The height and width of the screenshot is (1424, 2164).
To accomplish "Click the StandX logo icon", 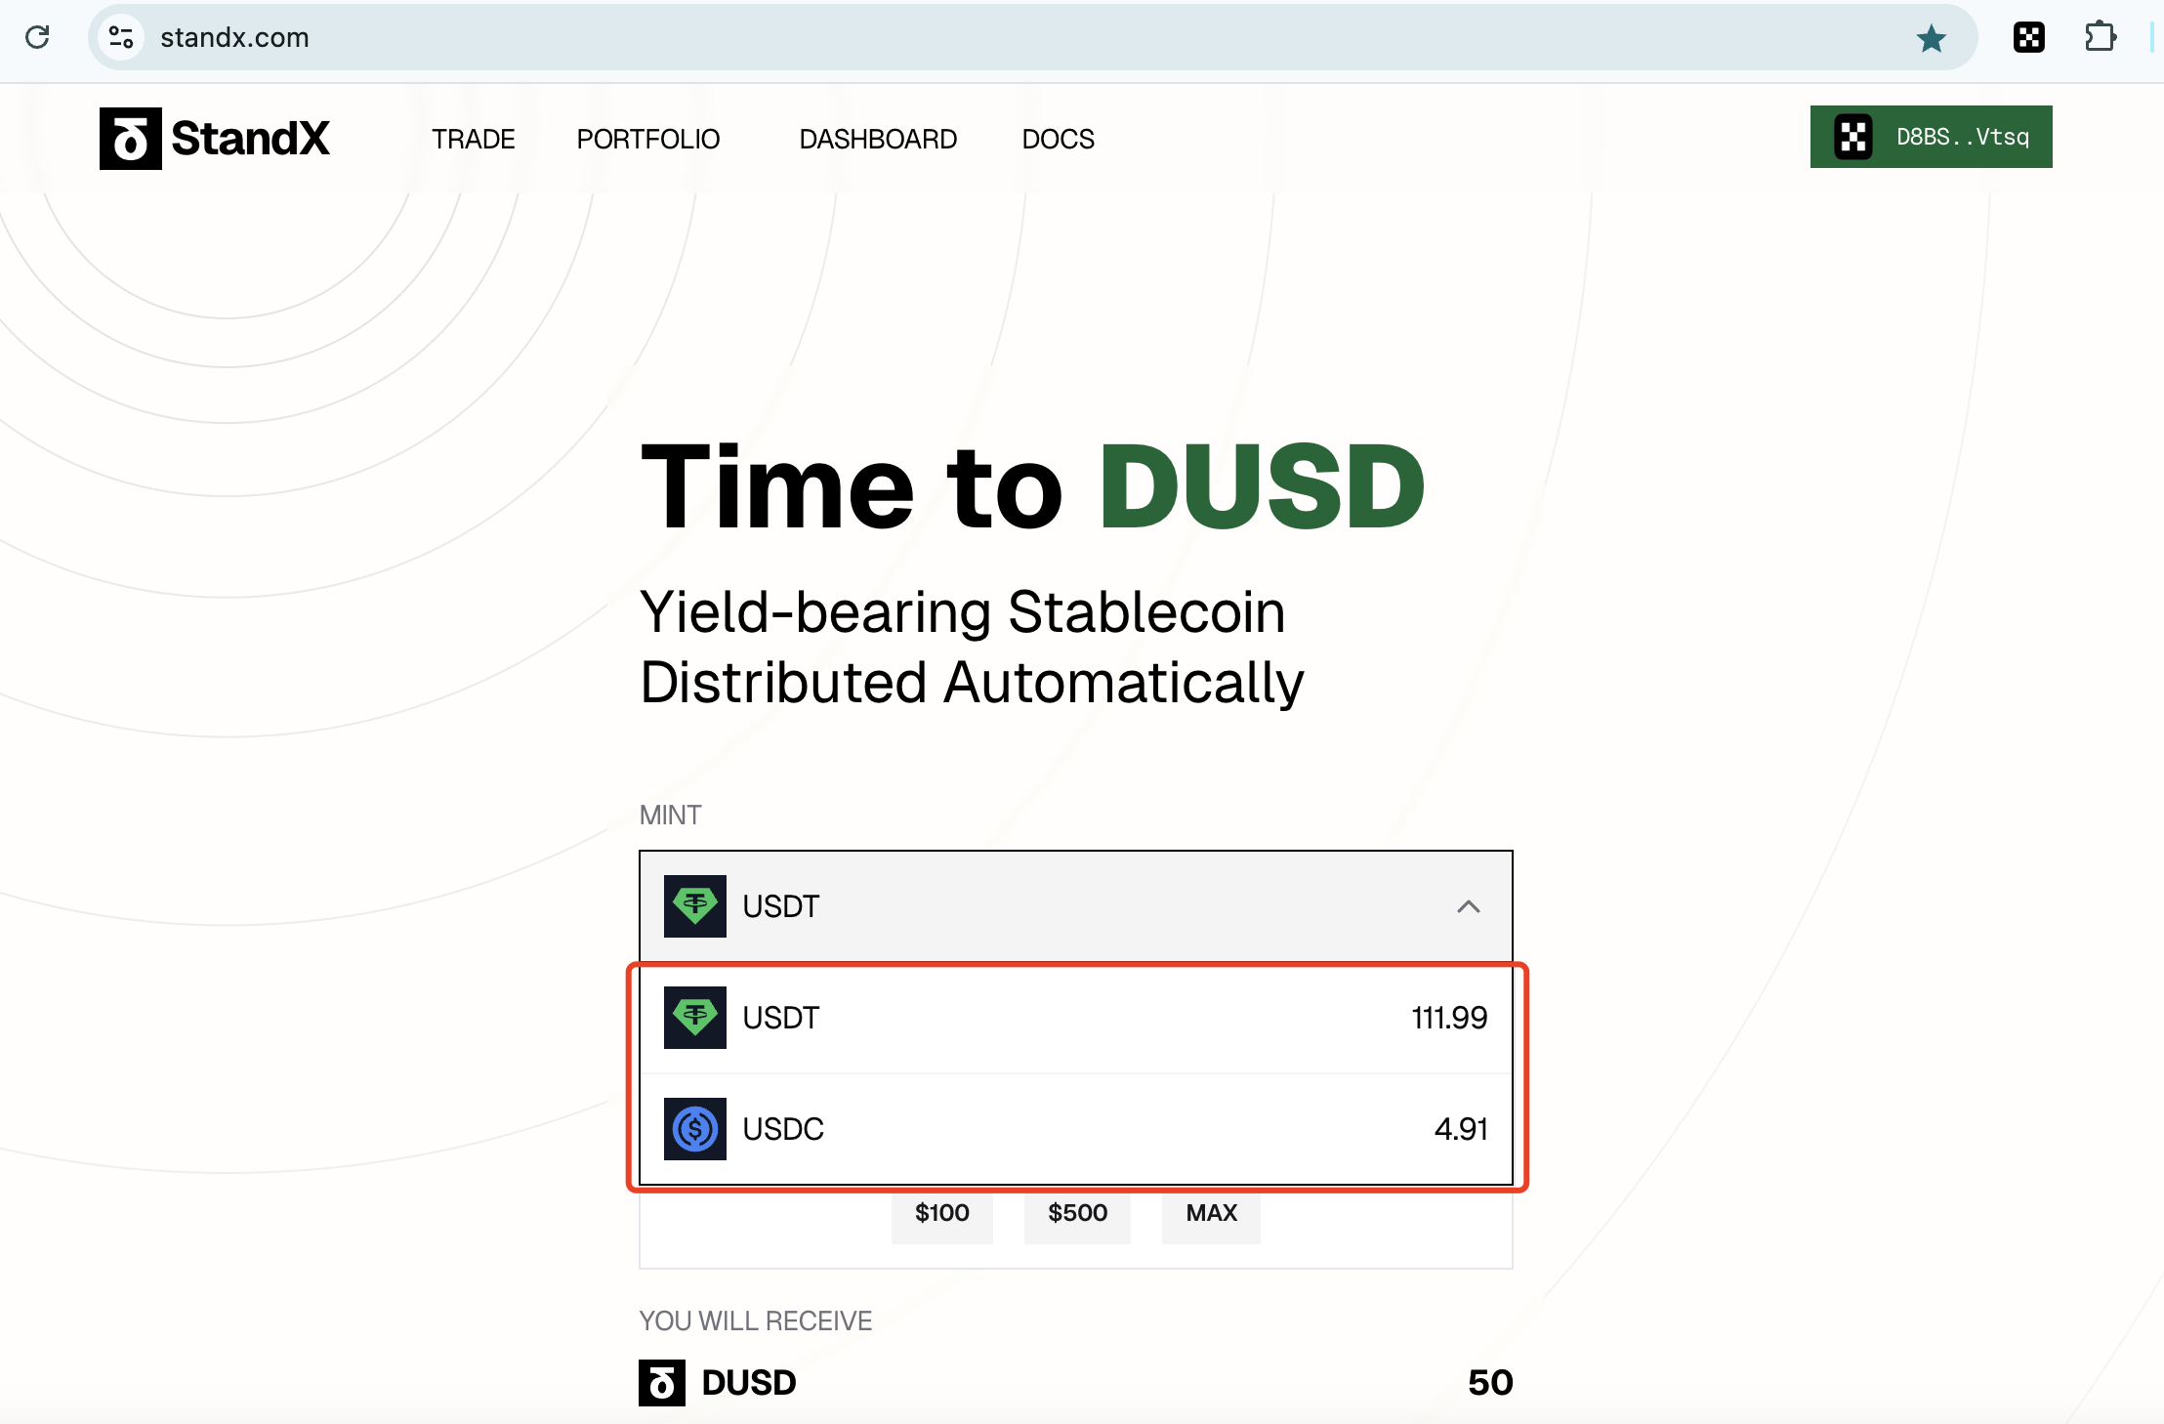I will click(131, 139).
